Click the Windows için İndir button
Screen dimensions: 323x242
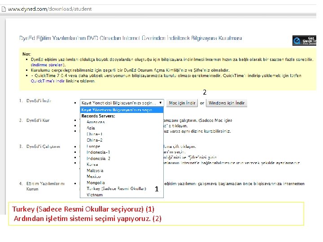click(227, 103)
